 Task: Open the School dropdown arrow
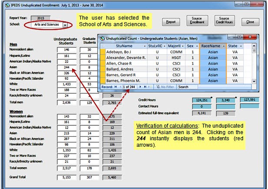tap(65, 25)
